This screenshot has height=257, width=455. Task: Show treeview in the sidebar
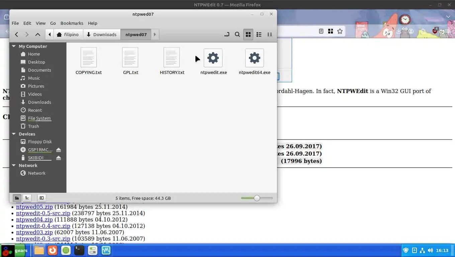pos(27,198)
